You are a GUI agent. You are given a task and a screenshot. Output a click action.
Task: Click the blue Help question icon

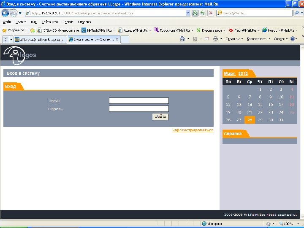(293, 39)
